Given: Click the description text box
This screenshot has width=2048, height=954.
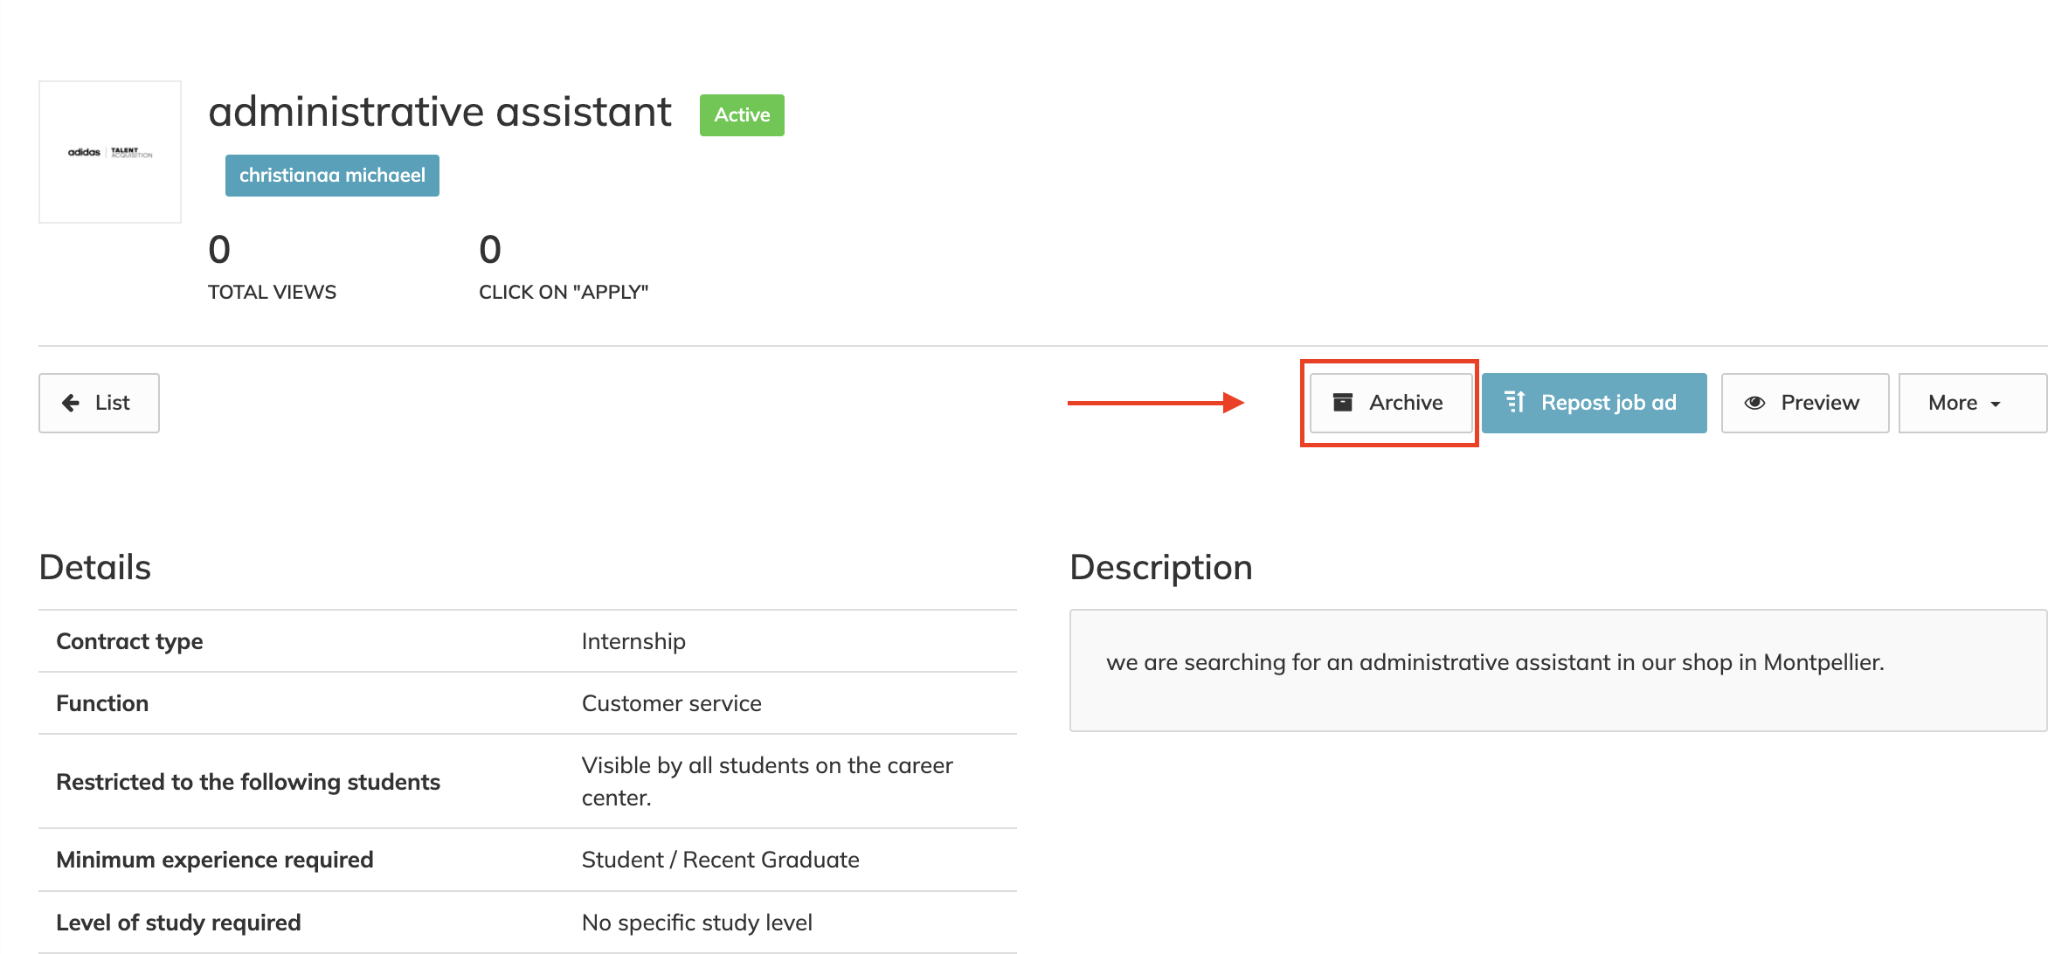Looking at the screenshot, I should click(x=1557, y=670).
